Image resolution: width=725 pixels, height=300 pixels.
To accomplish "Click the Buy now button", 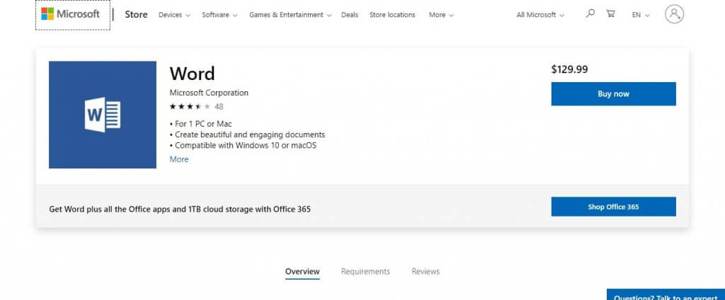I will click(x=613, y=94).
